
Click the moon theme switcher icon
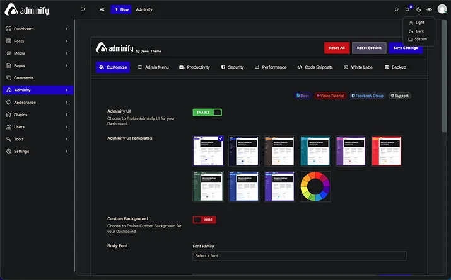419,9
